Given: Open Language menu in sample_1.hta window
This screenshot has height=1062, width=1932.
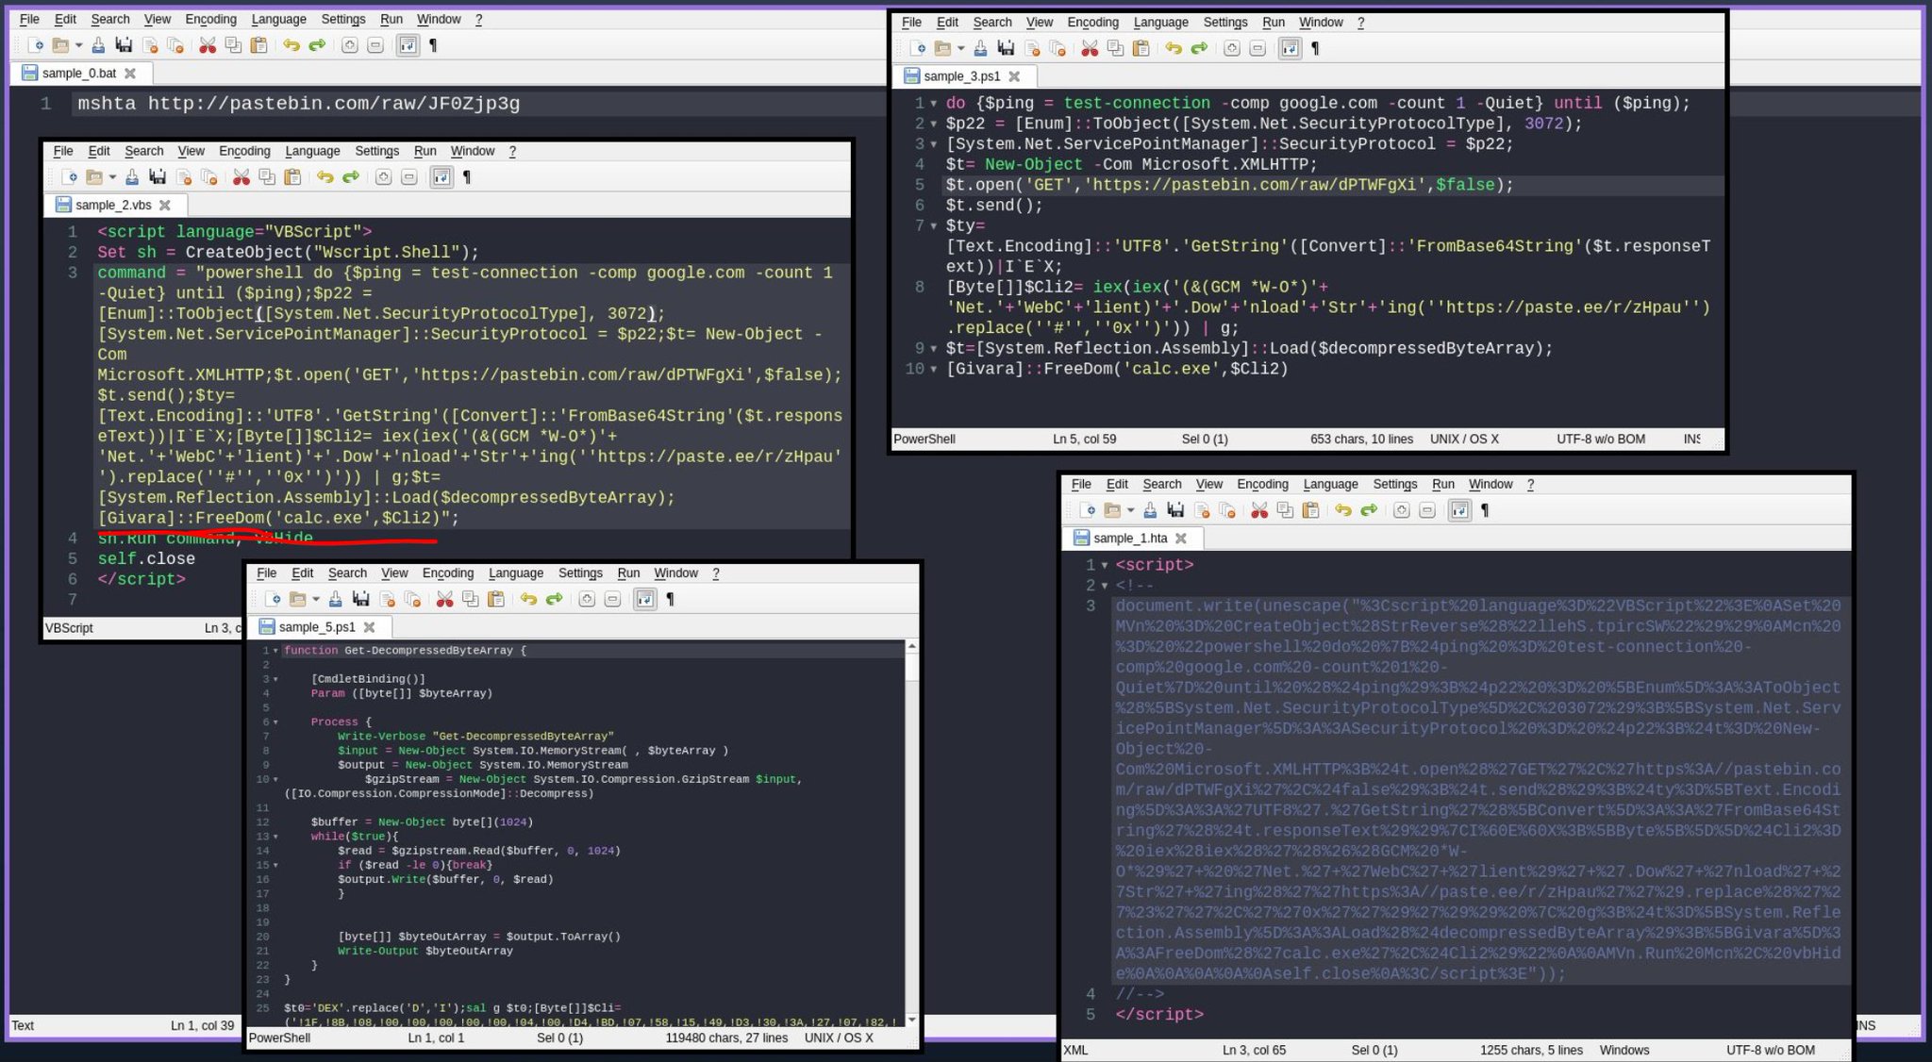Looking at the screenshot, I should tap(1330, 484).
